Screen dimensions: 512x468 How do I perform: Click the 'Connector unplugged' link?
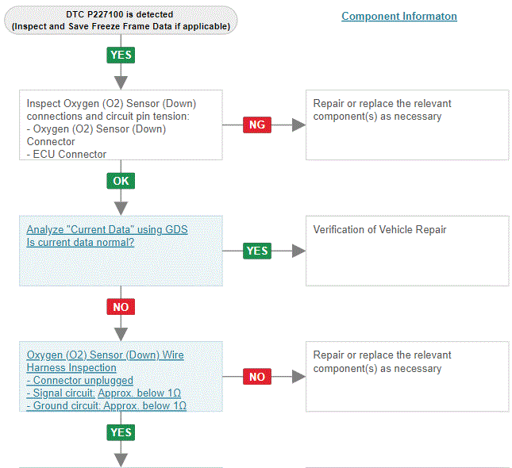pos(71,380)
